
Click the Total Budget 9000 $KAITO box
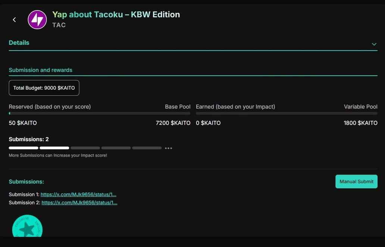(x=44, y=88)
